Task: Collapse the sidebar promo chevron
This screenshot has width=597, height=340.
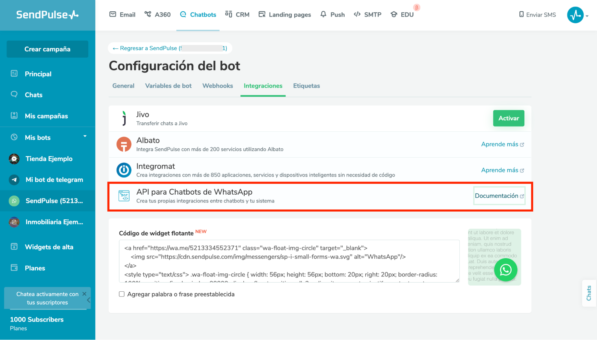Action: (x=89, y=300)
